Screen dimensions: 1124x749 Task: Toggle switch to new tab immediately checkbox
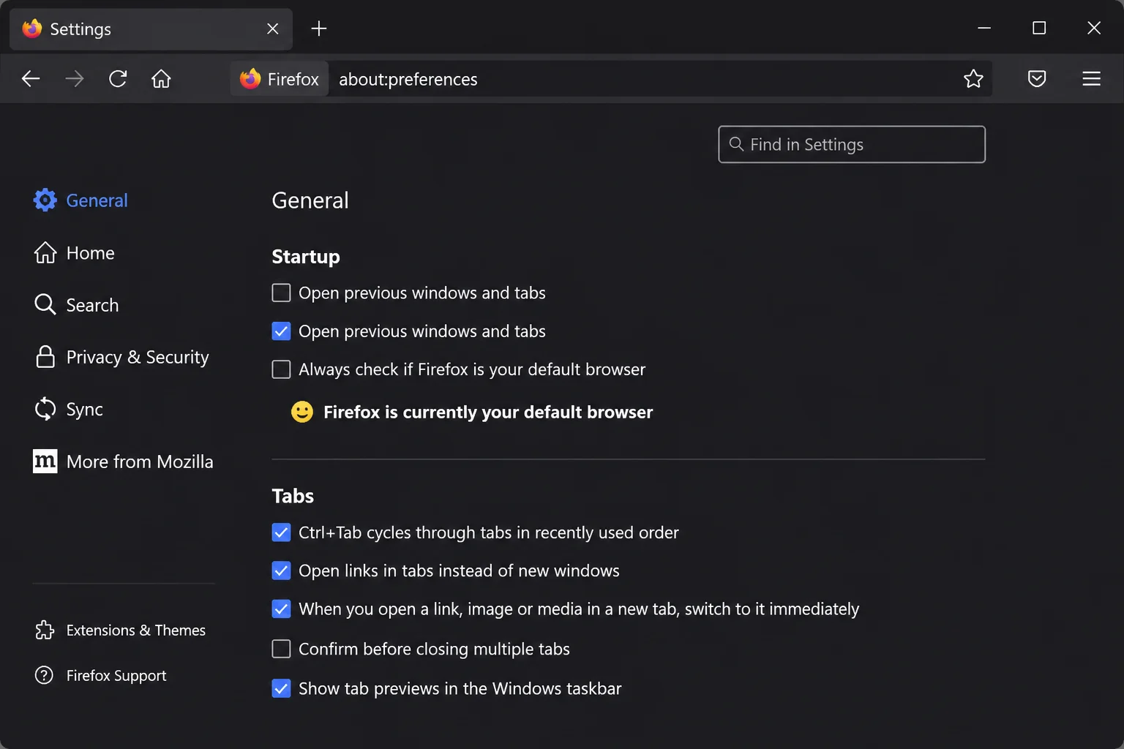tap(281, 609)
